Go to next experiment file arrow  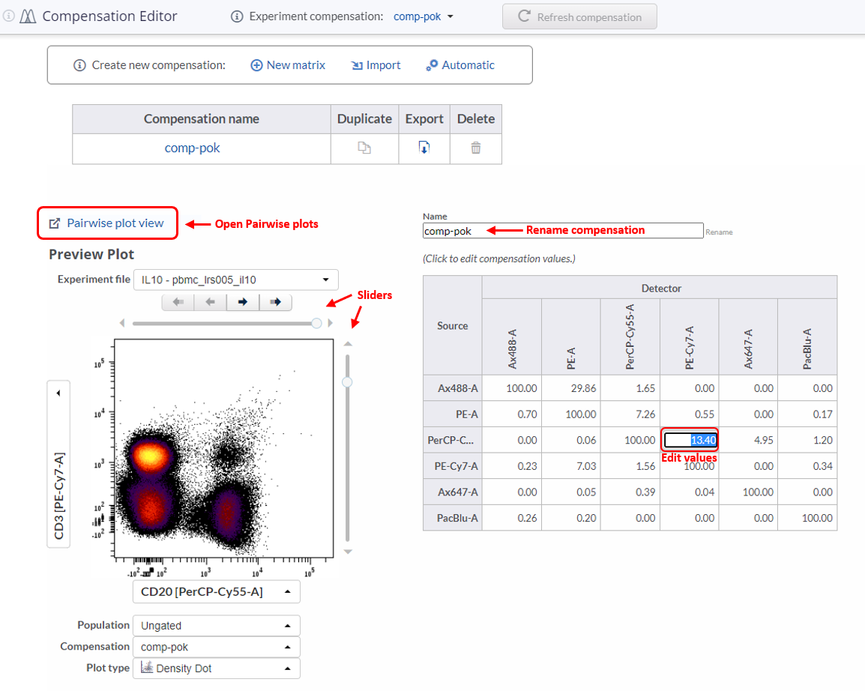(243, 302)
